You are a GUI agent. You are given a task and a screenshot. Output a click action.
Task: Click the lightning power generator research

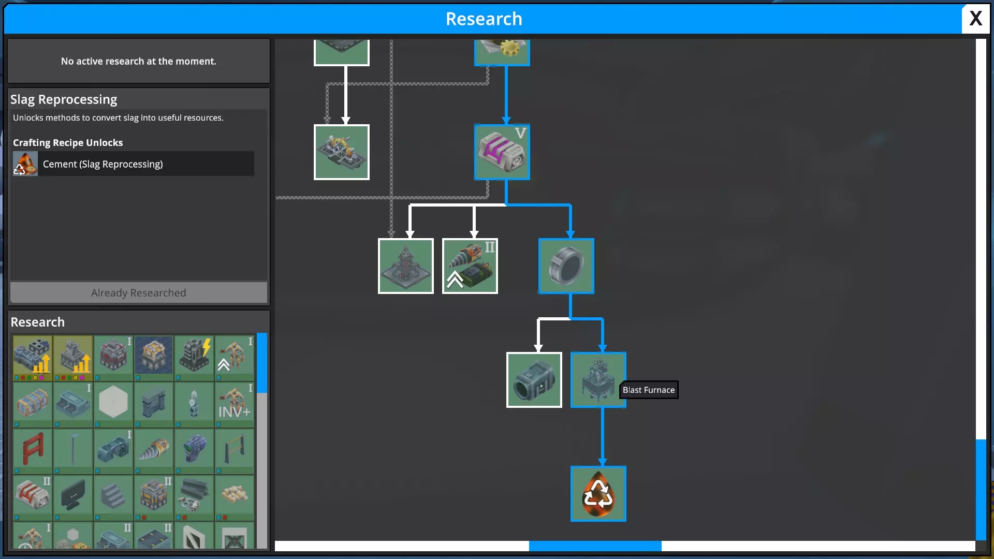point(194,357)
